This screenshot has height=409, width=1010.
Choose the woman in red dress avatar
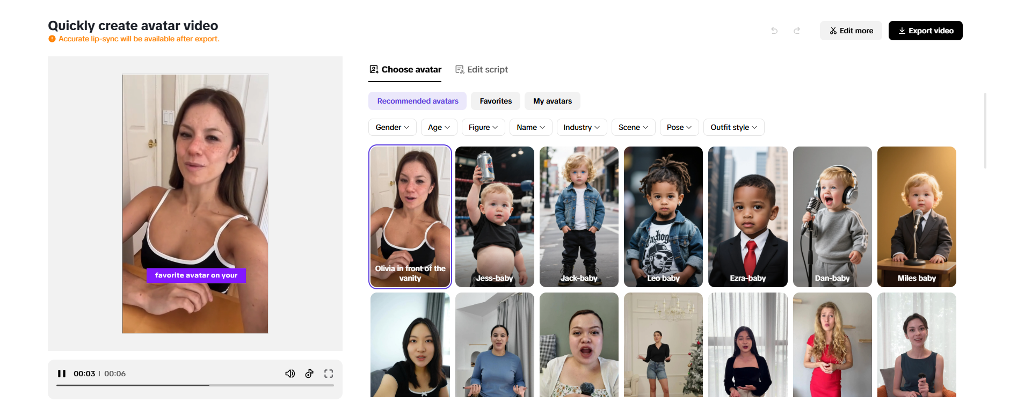(832, 345)
